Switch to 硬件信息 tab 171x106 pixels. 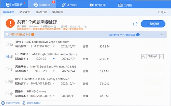point(69,5)
